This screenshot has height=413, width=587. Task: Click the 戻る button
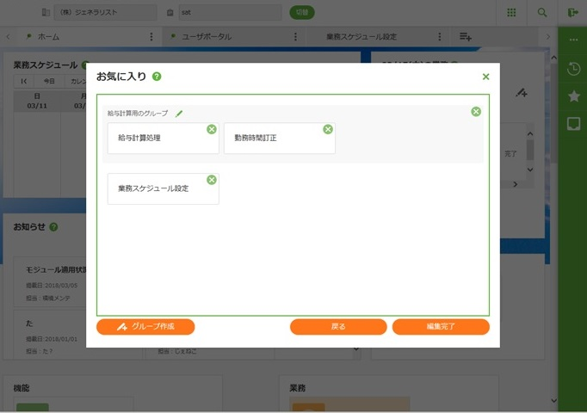click(338, 327)
